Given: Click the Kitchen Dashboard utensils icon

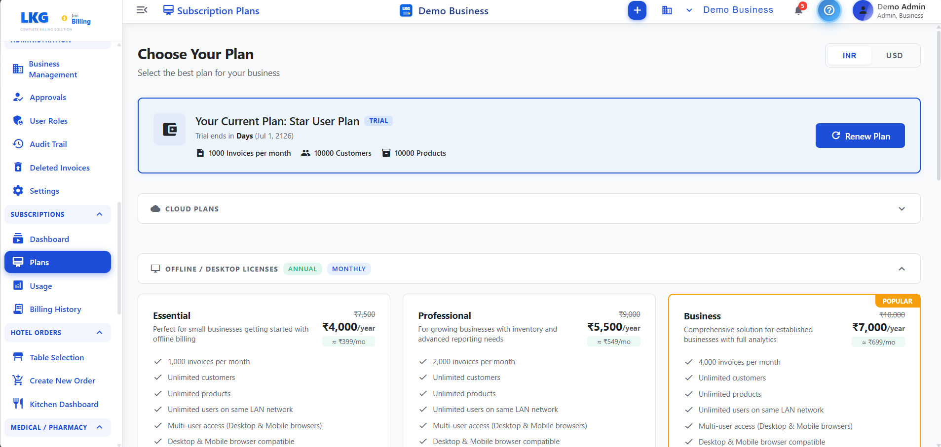Looking at the screenshot, I should (x=18, y=404).
